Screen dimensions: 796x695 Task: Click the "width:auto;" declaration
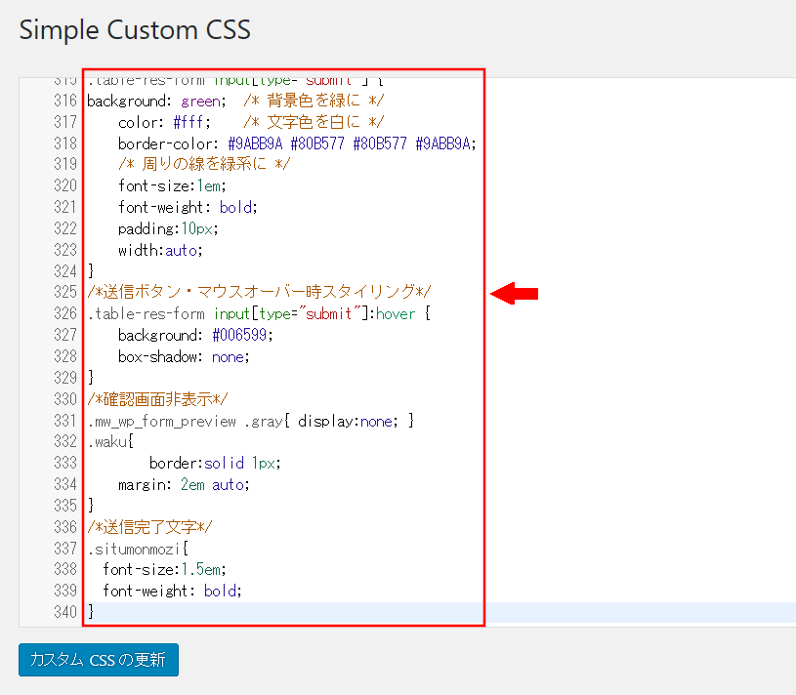click(159, 250)
